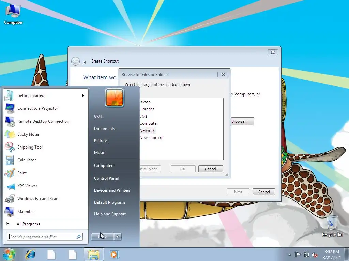Open Default Programs

coord(110,202)
